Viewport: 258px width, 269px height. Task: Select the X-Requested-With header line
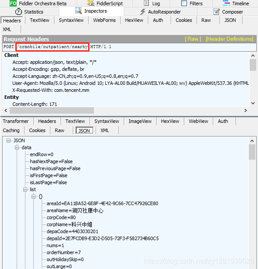click(51, 90)
